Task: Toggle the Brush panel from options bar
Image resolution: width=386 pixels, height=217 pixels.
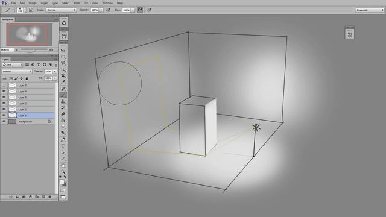Action: (31, 10)
